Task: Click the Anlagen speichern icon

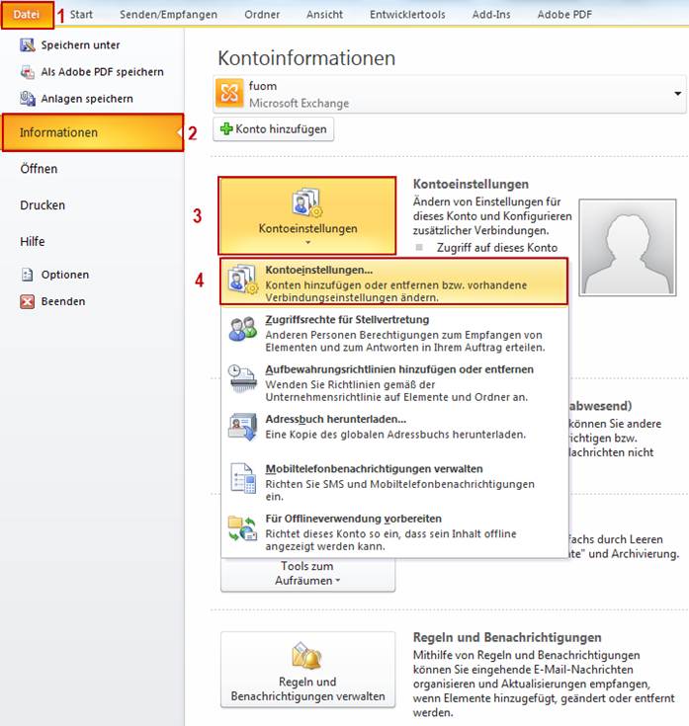Action: [x=28, y=99]
